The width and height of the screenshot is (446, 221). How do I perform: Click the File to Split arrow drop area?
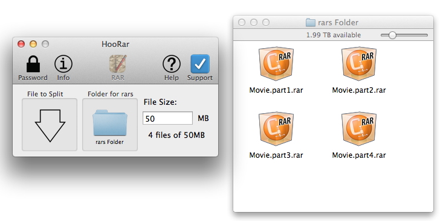tap(50, 125)
